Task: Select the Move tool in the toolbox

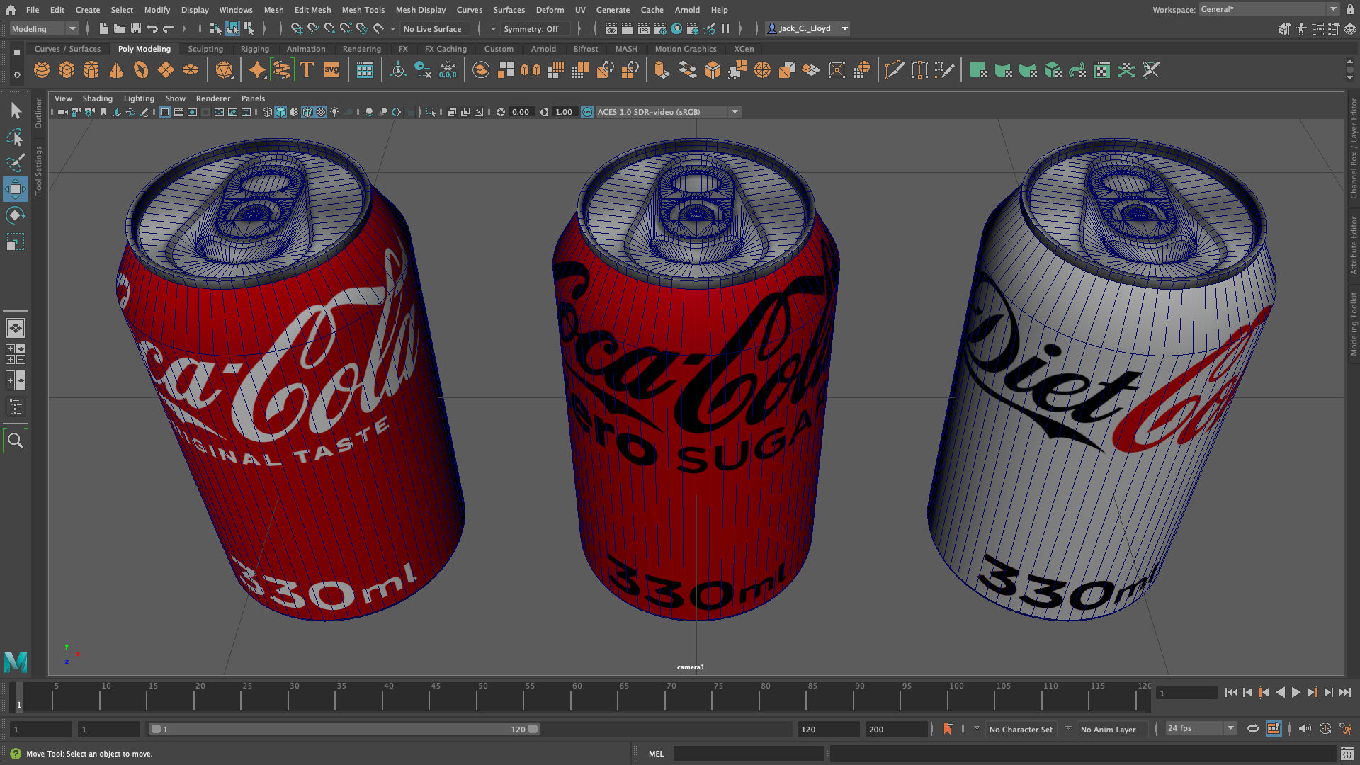Action: 16,189
